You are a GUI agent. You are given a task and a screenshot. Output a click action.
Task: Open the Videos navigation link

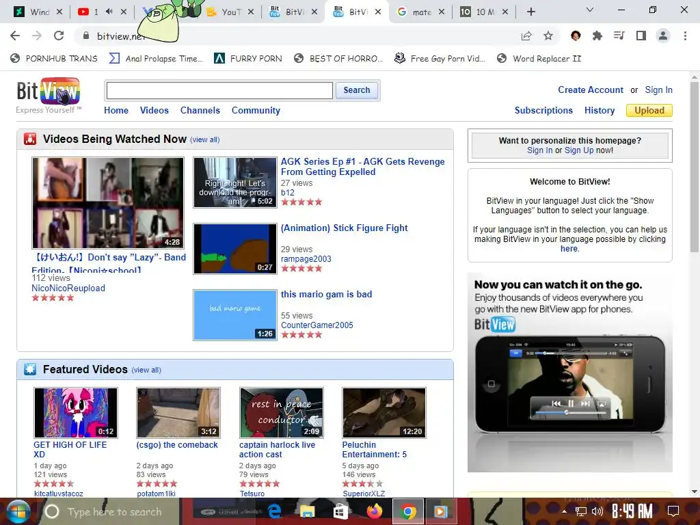coord(154,110)
